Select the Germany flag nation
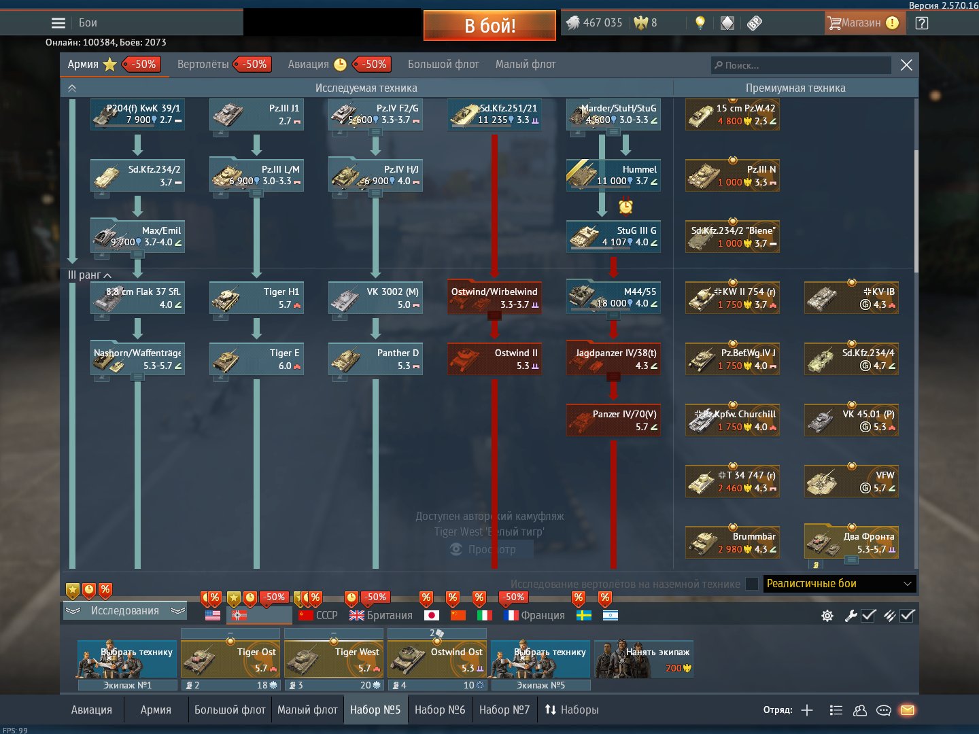Viewport: 979px width, 734px height. coord(239,615)
